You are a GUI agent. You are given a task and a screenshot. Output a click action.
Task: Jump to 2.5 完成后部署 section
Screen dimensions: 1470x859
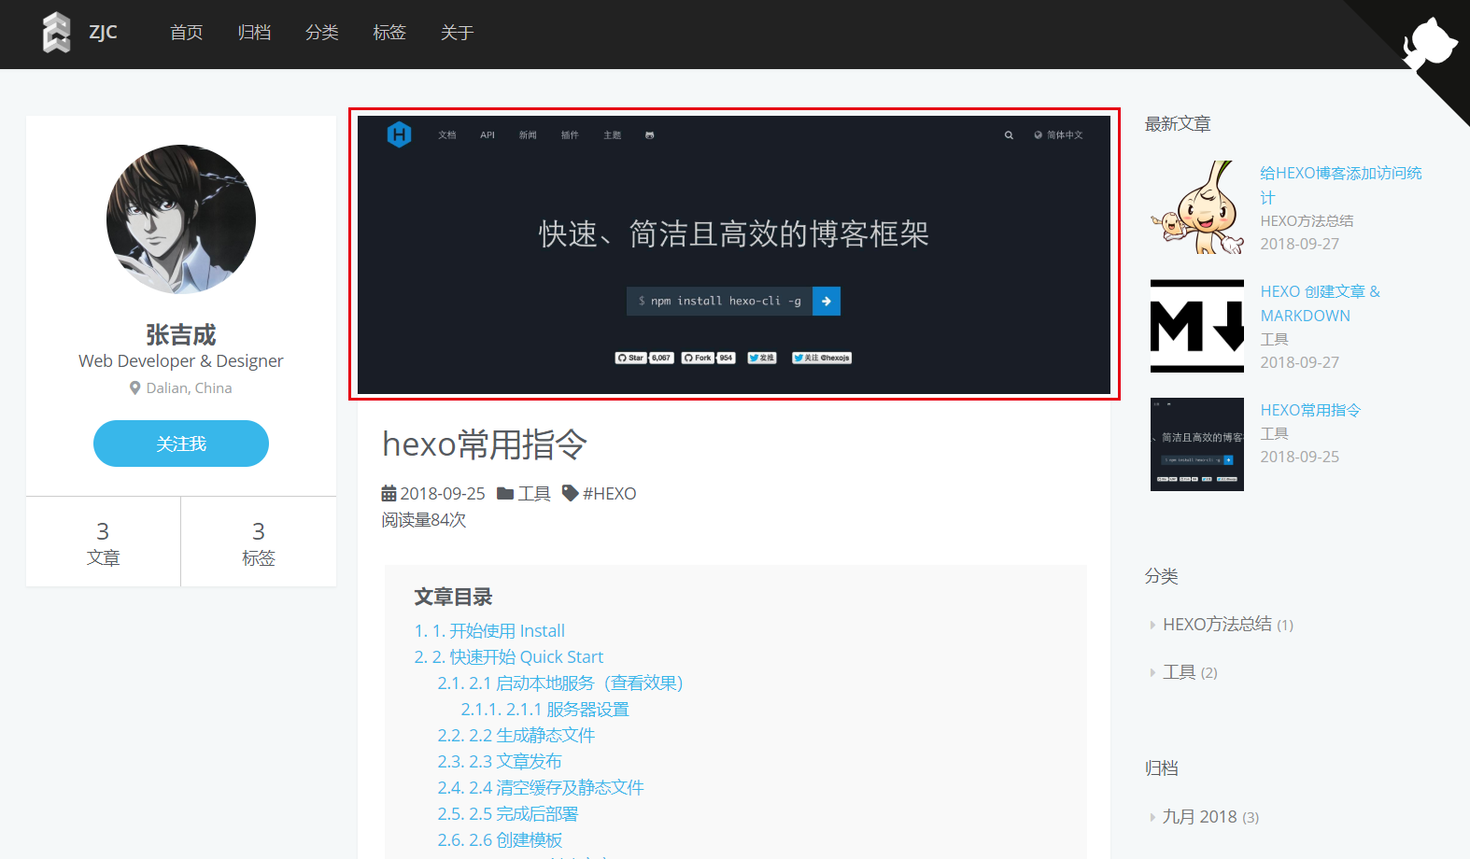click(508, 813)
